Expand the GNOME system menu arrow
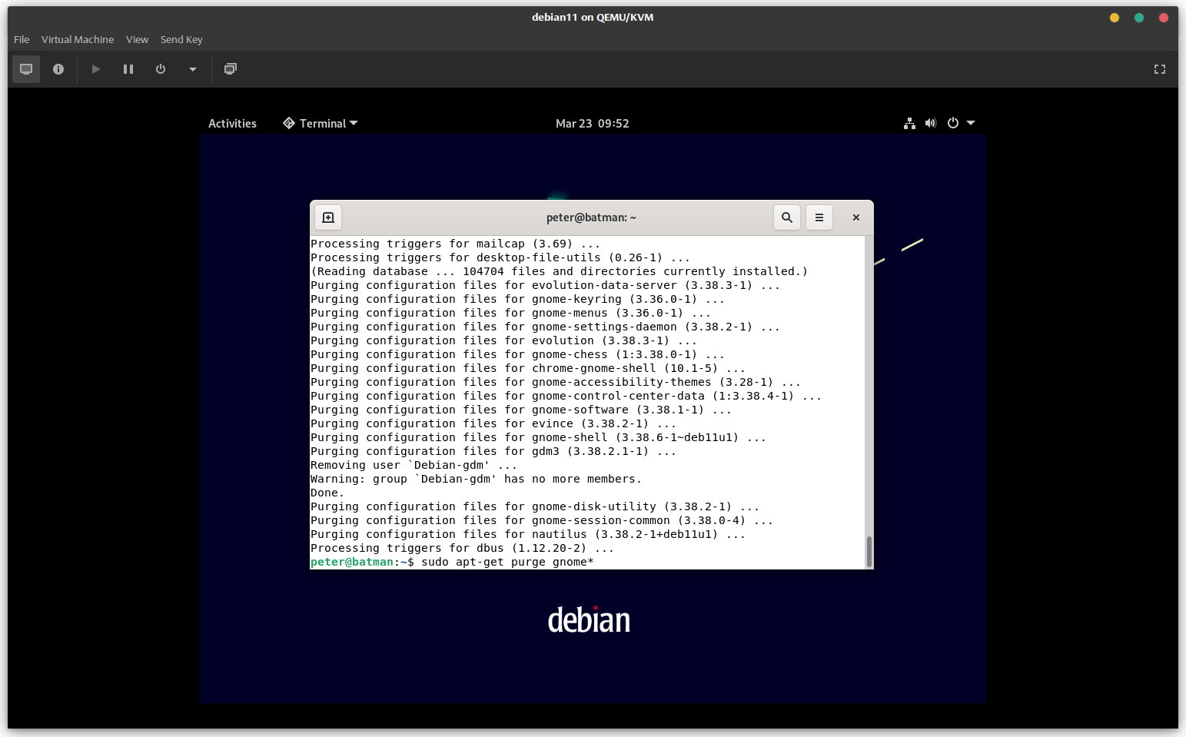The image size is (1186, 737). (x=971, y=123)
